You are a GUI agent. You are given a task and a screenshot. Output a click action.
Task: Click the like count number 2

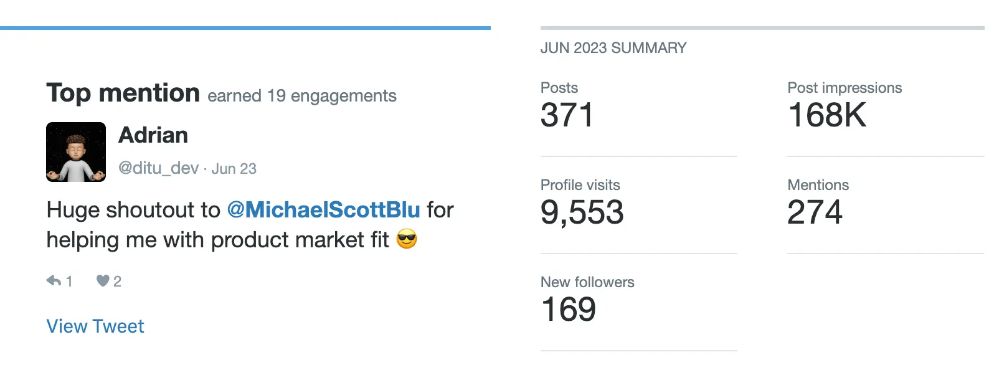[117, 281]
